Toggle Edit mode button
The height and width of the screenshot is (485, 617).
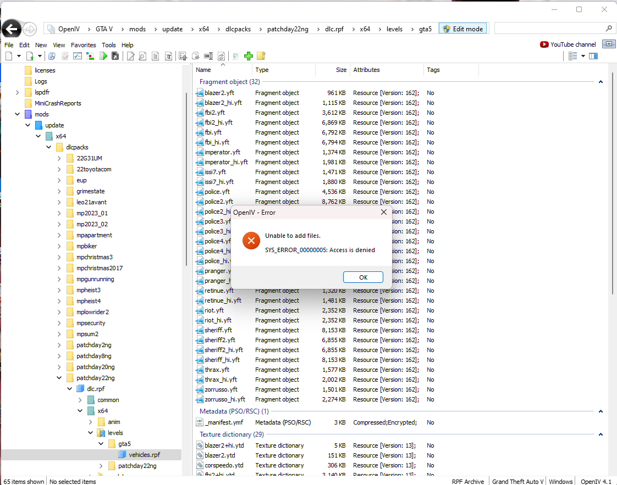(x=462, y=29)
